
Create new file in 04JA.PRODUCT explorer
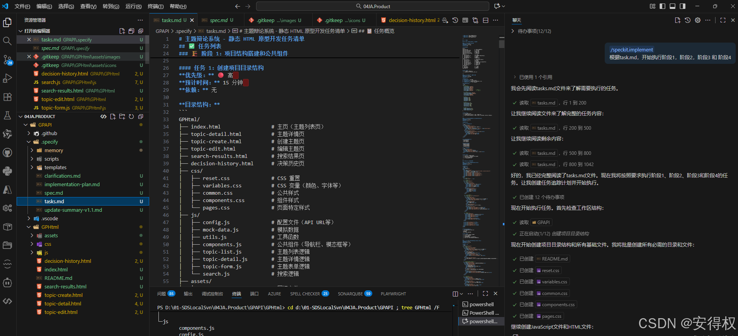point(113,117)
